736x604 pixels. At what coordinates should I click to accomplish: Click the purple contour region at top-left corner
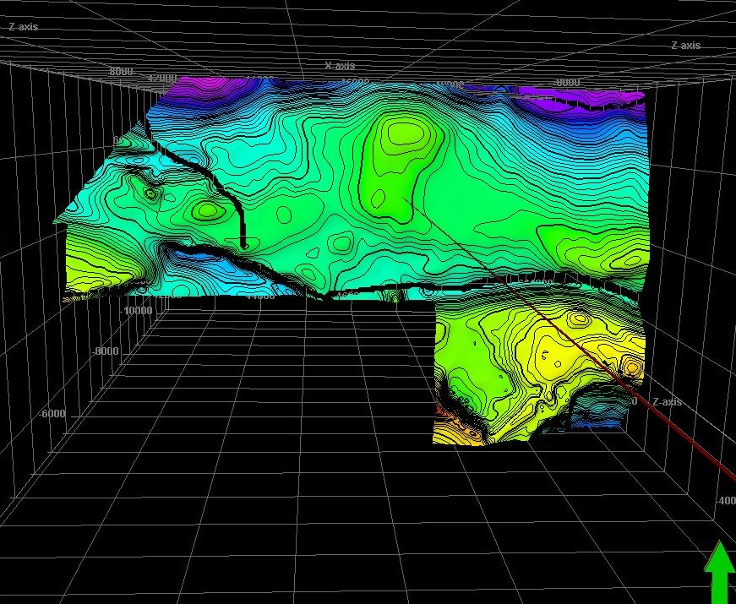[203, 87]
